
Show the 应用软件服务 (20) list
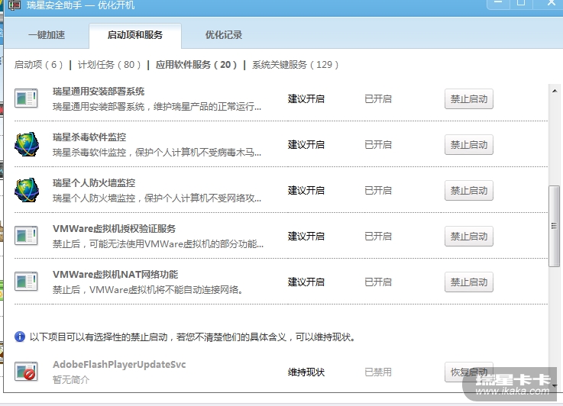coord(196,65)
